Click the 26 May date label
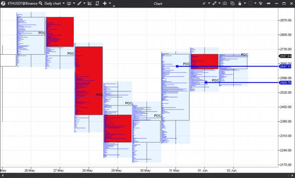Viewport: 295px width, 178px height. tap(29, 170)
